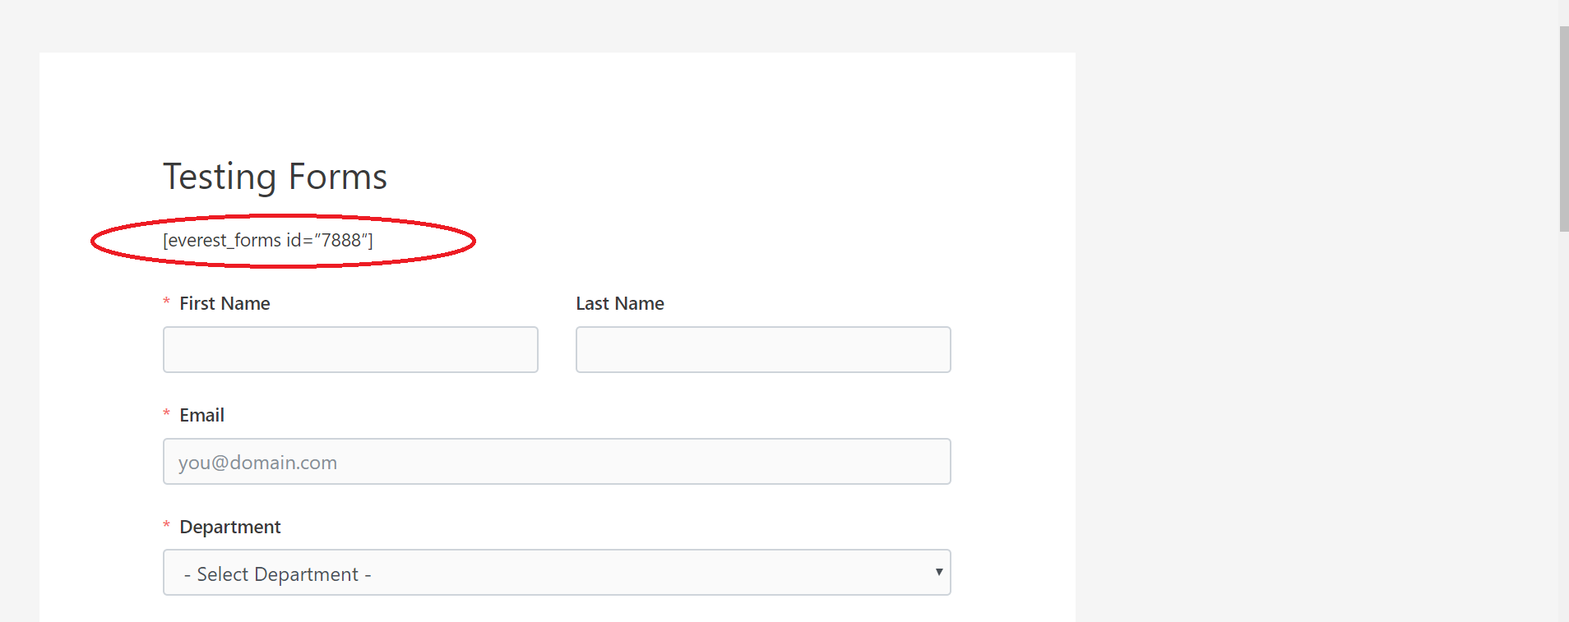Open the Select Department dropdown
1569x622 pixels.
[557, 573]
